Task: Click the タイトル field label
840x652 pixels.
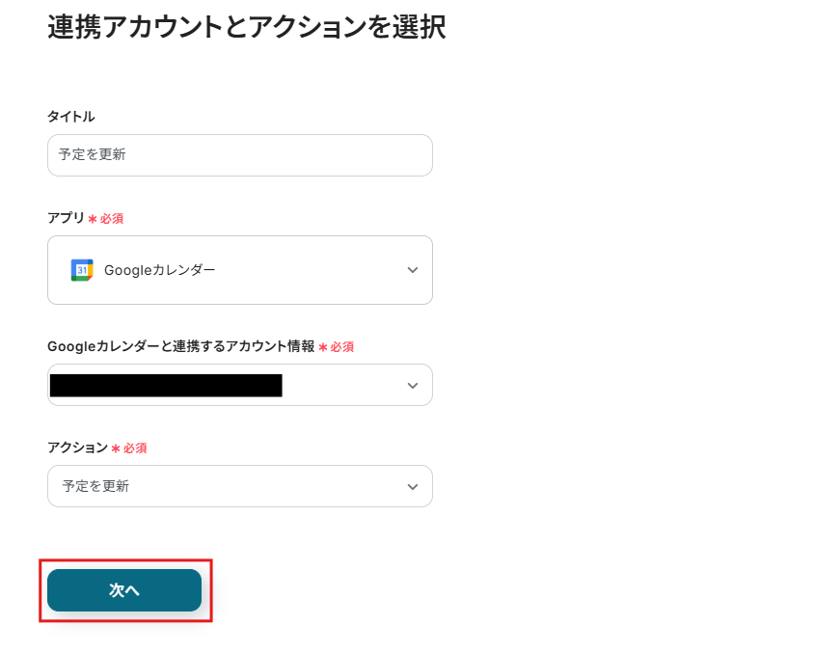Action: tap(71, 117)
